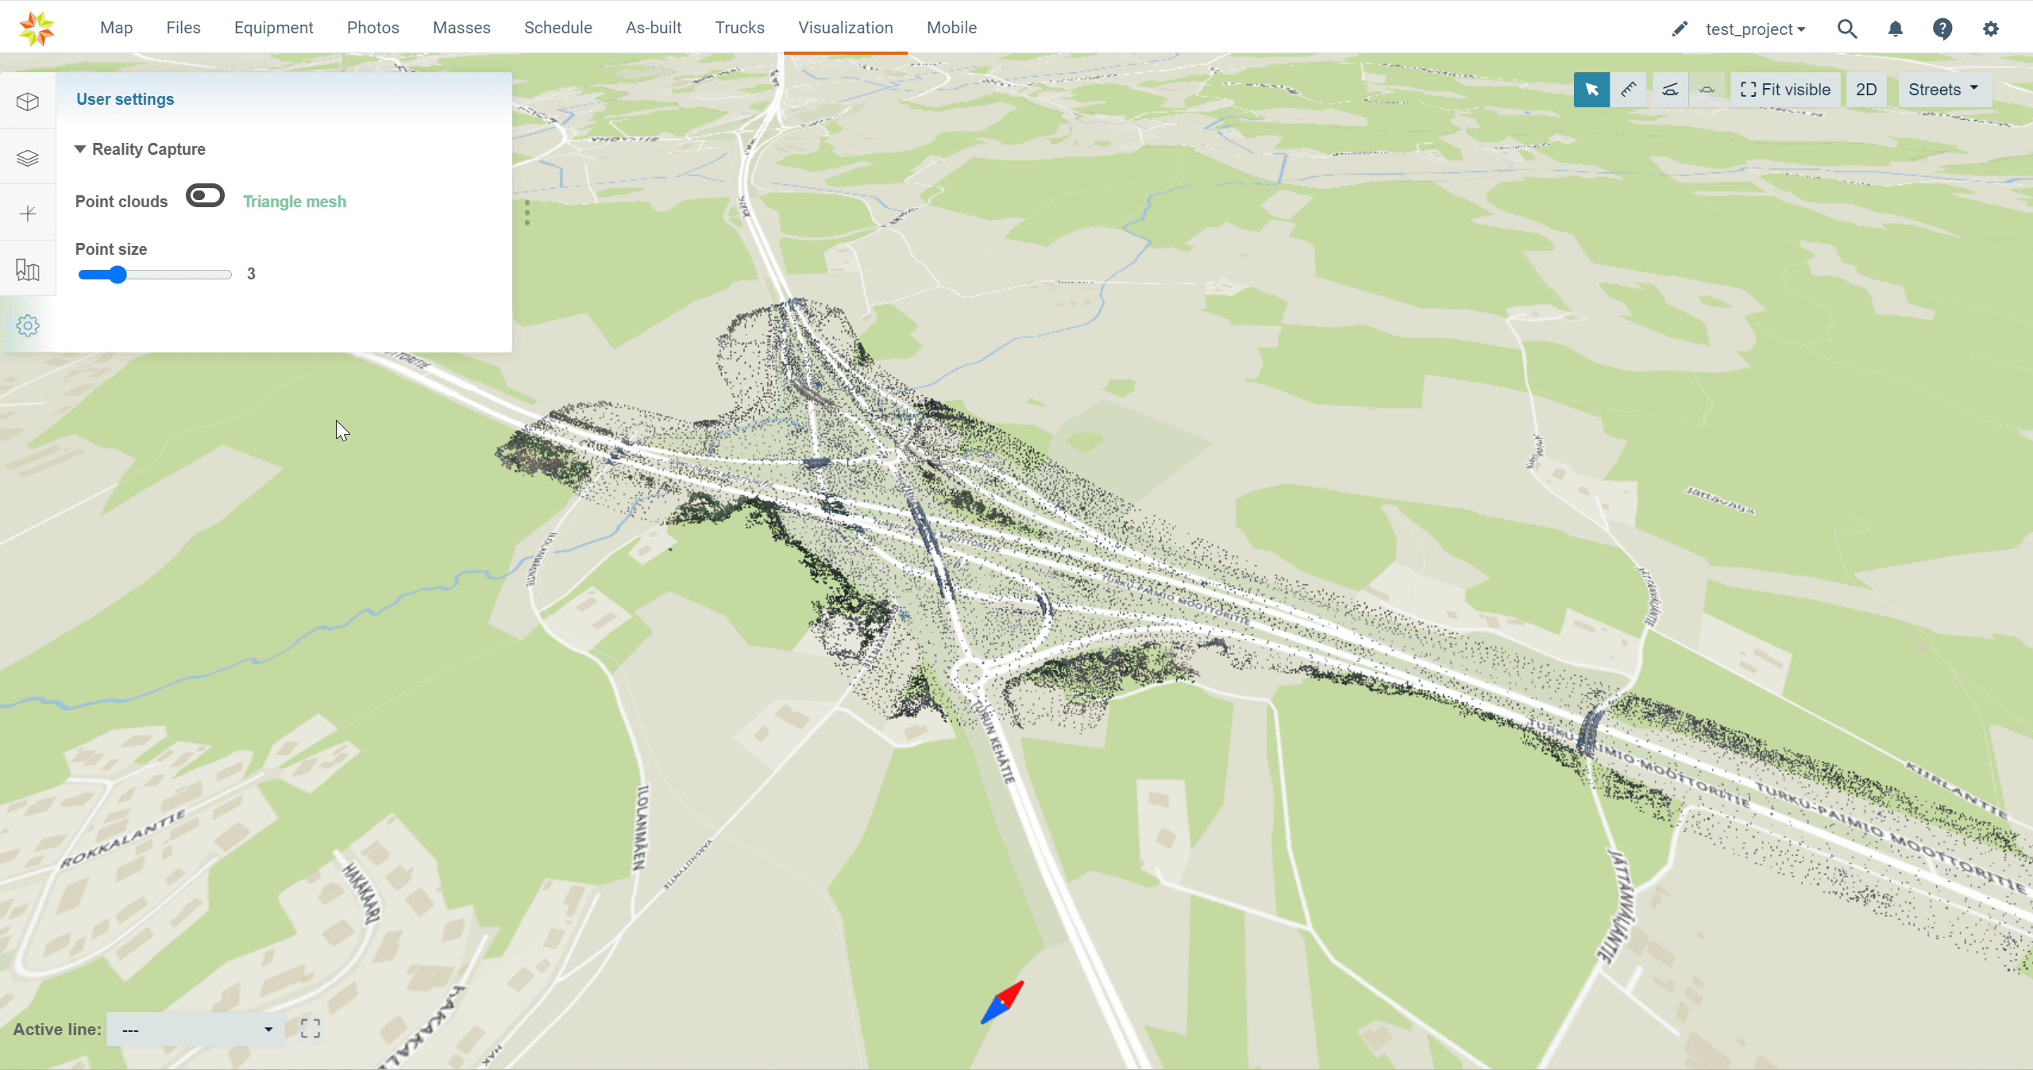Open the 3D models cube sidebar panel
The height and width of the screenshot is (1070, 2033).
click(x=28, y=102)
